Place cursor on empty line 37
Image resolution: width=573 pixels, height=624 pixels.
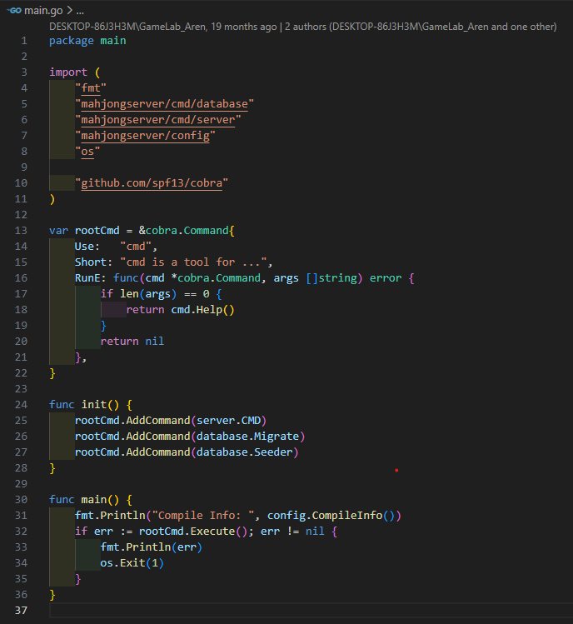click(x=250, y=611)
